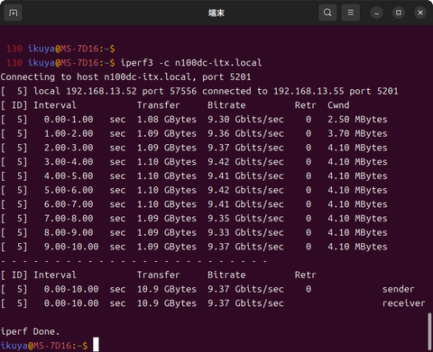The image size is (433, 352).
Task: Close the terminal window
Action: tap(420, 13)
